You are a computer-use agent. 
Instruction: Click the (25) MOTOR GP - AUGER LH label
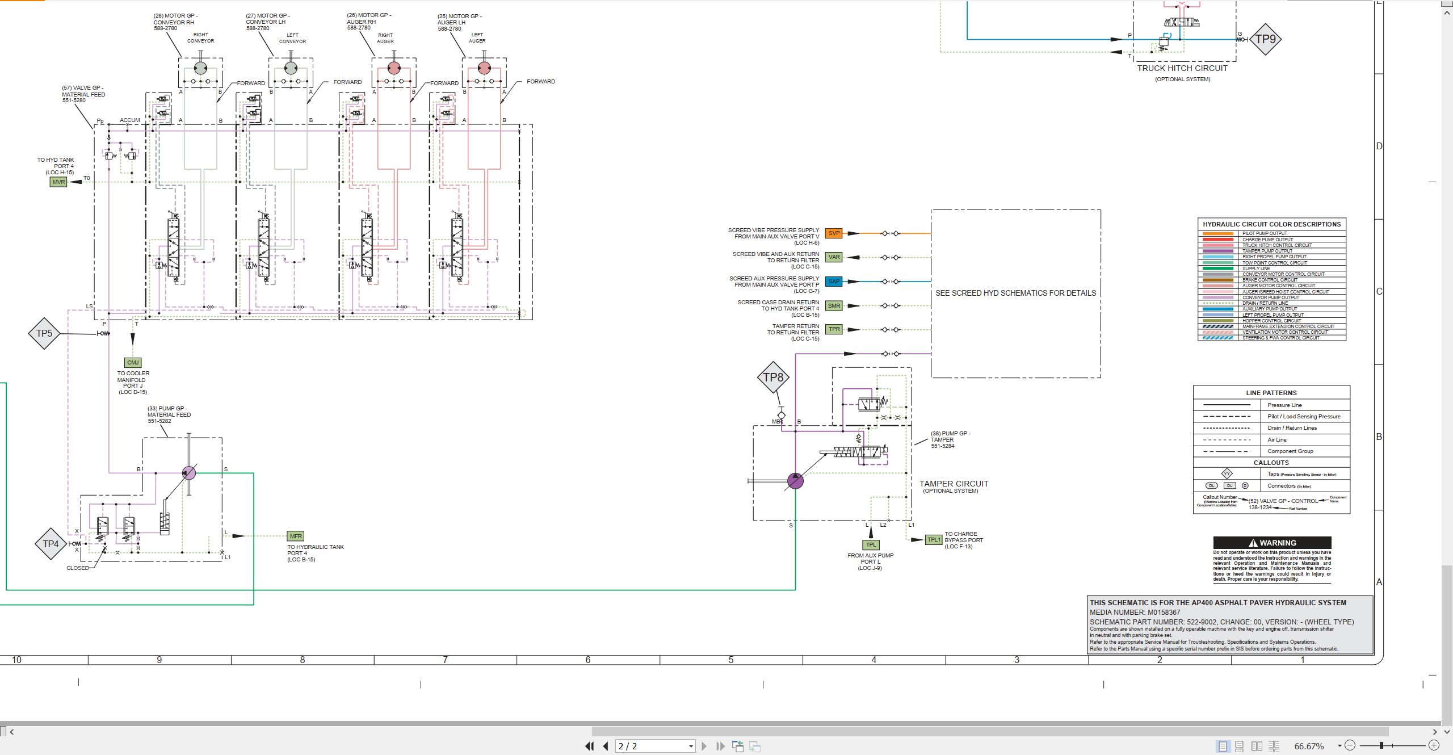(x=460, y=22)
